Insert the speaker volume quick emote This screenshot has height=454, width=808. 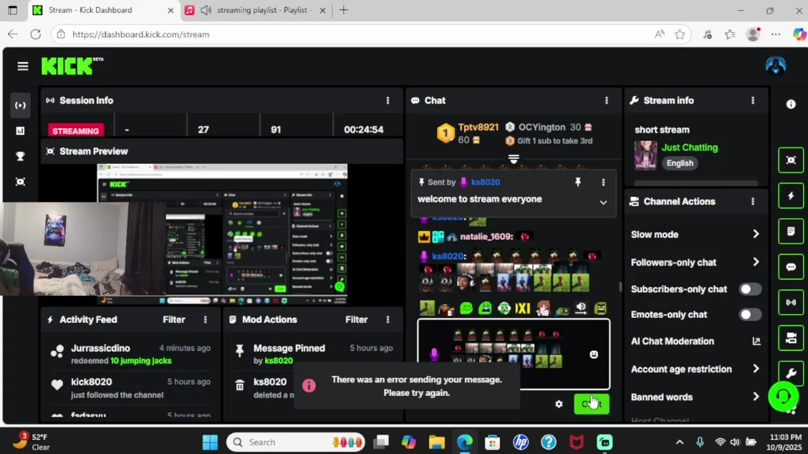coord(581,308)
